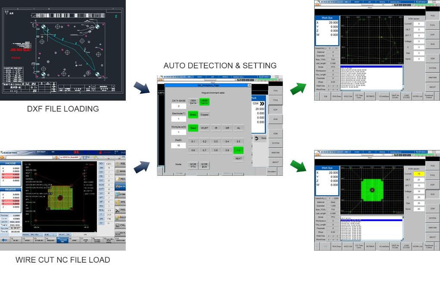Screen dimensions: 440x282
Task: Click the Current field in green workpiece window
Action: [419, 174]
